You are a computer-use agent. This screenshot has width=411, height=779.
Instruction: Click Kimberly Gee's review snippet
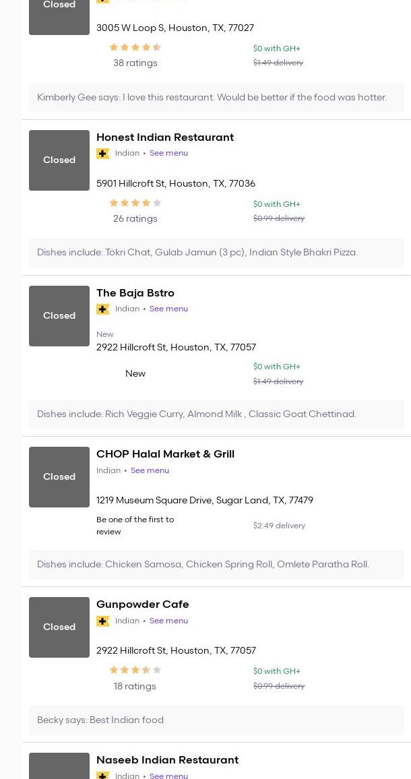pyautogui.click(x=212, y=98)
